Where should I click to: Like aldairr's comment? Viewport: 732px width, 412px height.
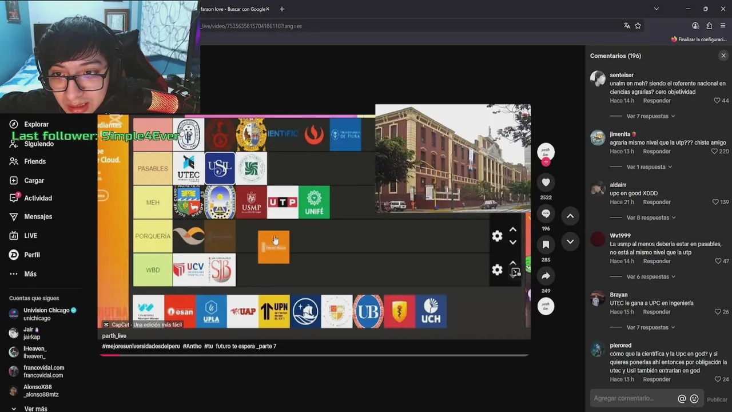pos(715,202)
